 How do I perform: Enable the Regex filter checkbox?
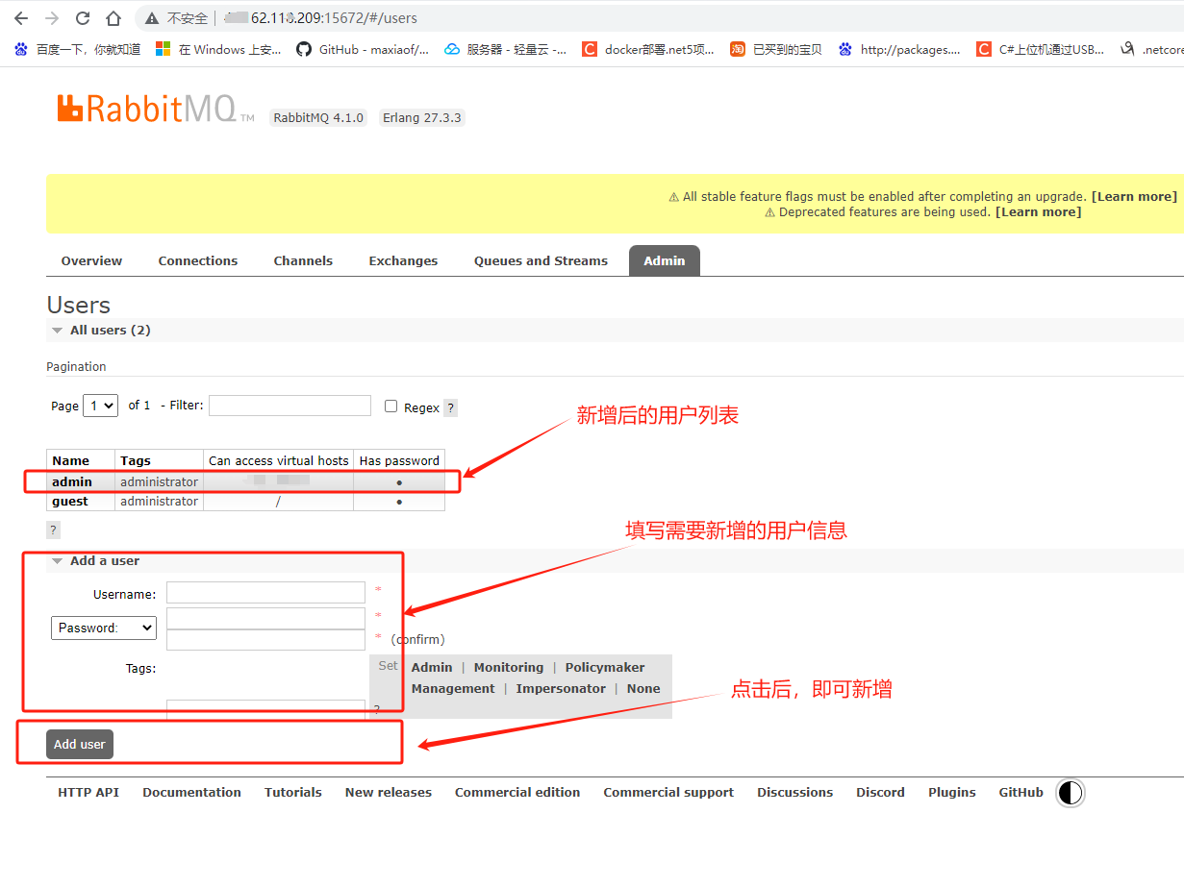click(x=390, y=407)
